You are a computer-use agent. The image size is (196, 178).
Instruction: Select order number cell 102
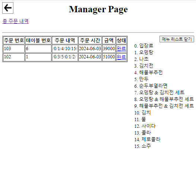tap(14, 57)
